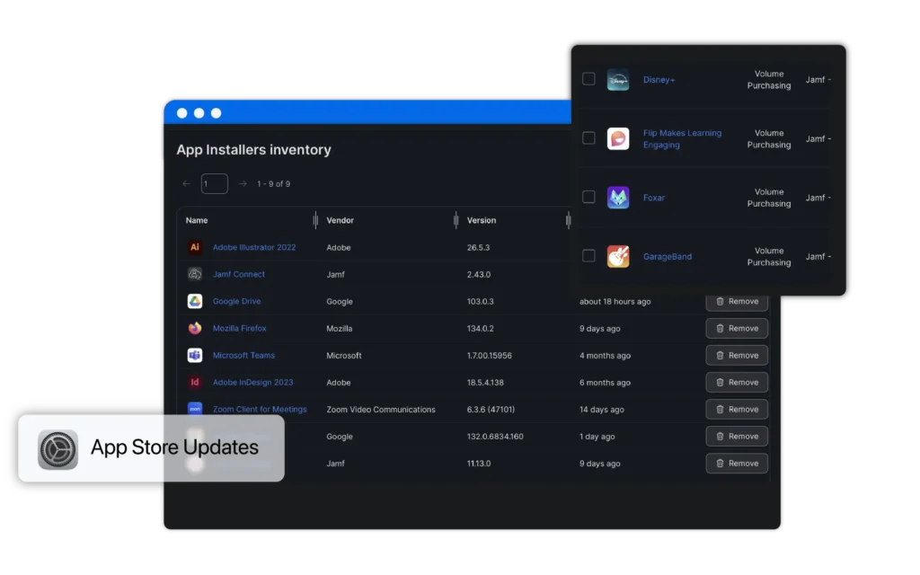Screen dimensions: 920x575
Task: Click version "6.3.6 (47101)" cell
Action: click(x=491, y=410)
